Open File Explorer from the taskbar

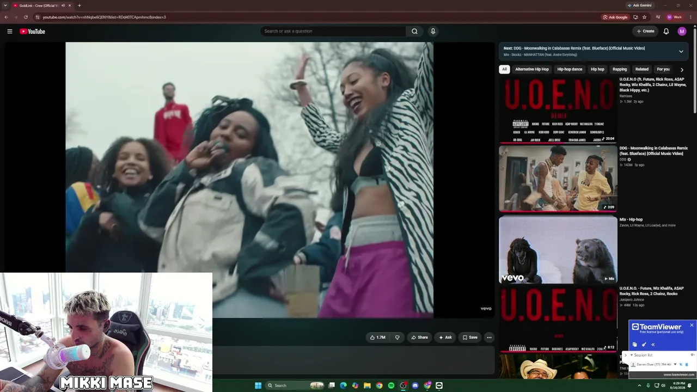coord(367,385)
